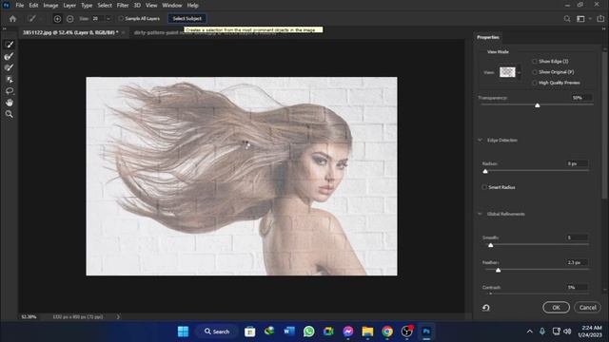
Task: Click the Radius value field
Action: 577,163
